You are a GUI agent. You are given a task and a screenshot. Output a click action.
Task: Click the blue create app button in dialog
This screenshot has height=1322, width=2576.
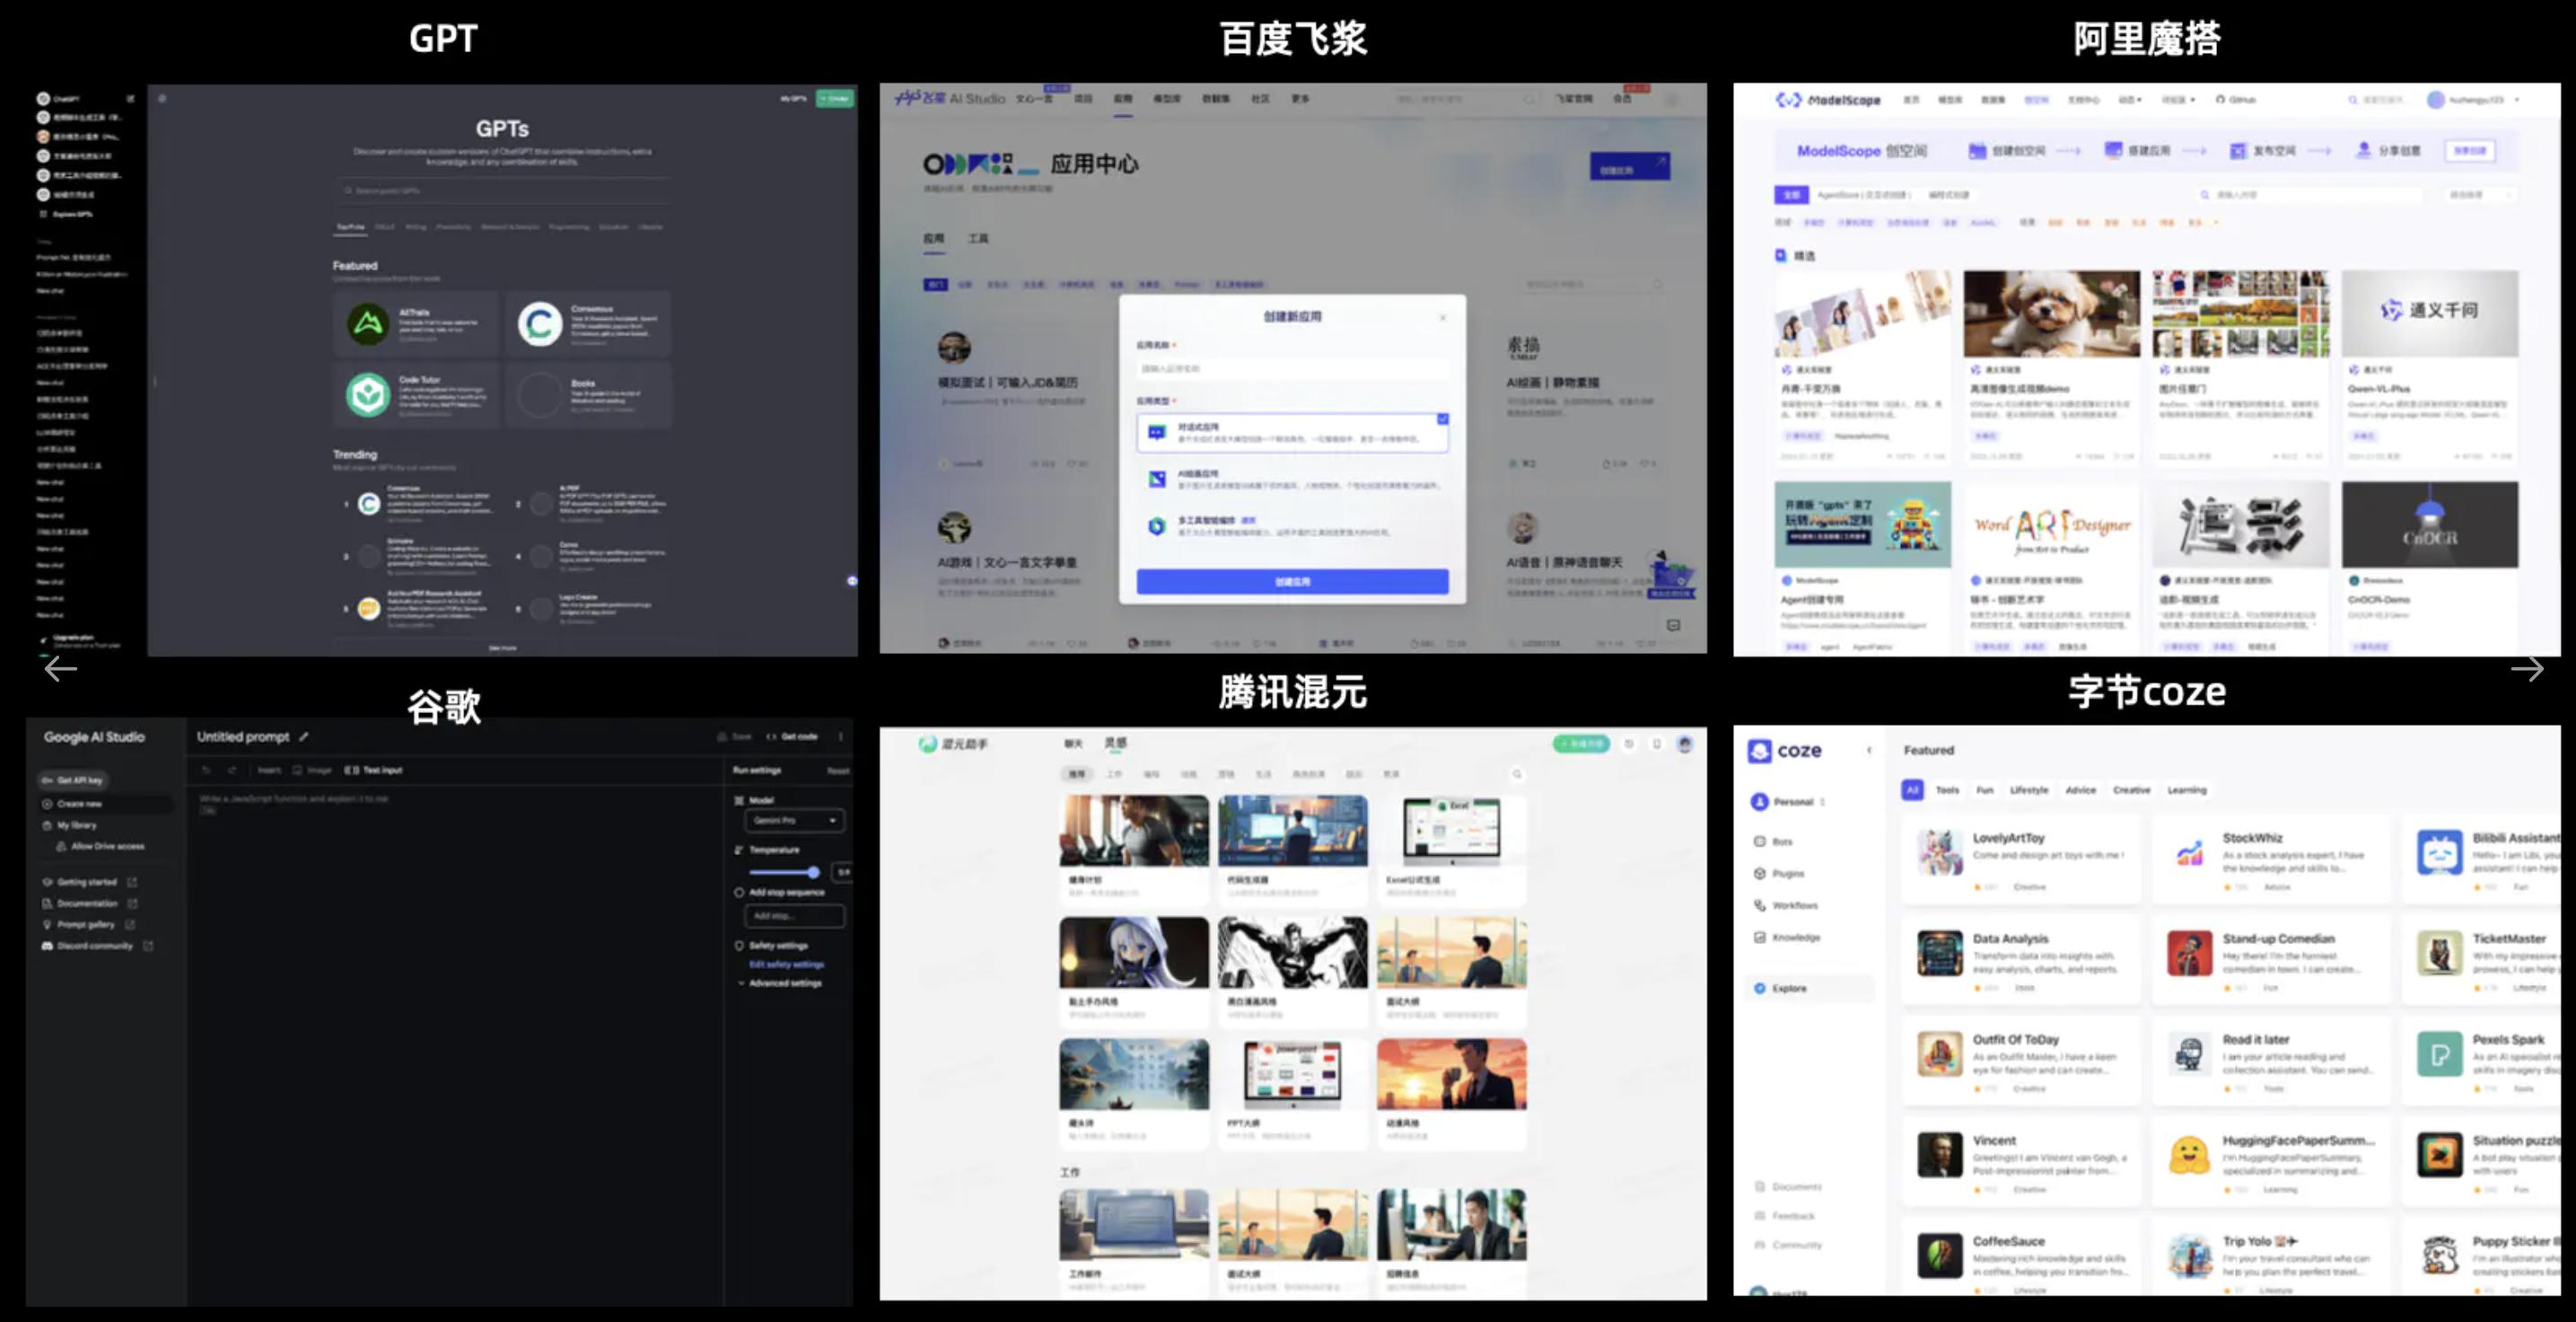[1292, 581]
